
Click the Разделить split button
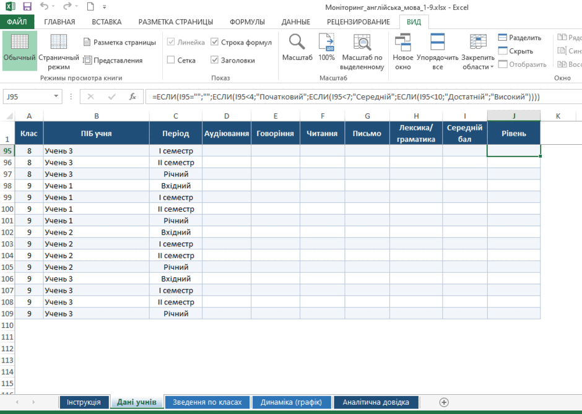(x=519, y=38)
